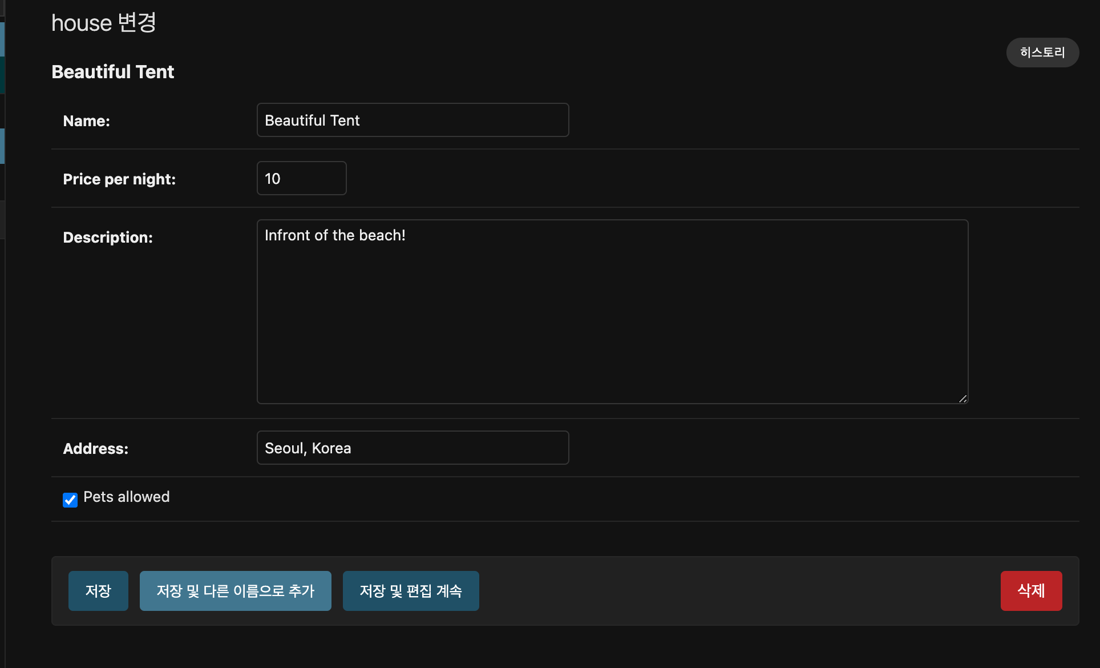Click the Address input field
1100x668 pixels.
point(412,448)
